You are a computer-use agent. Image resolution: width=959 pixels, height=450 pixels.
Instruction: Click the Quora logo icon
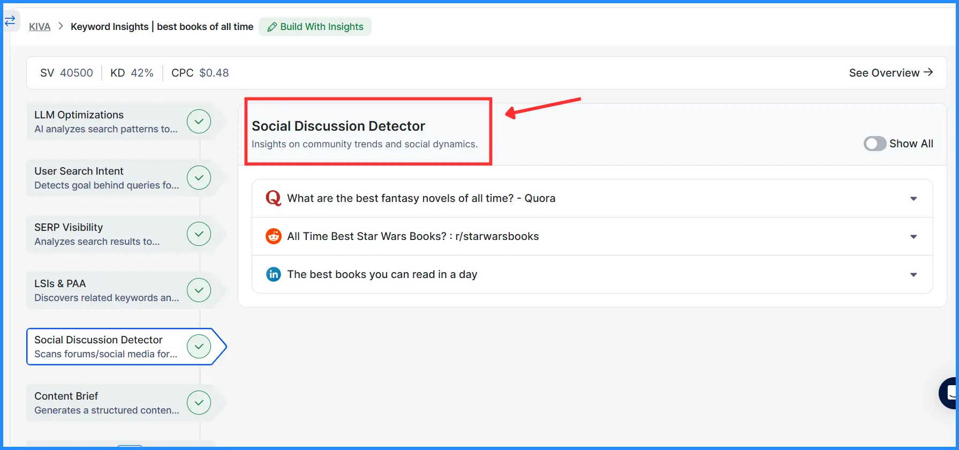click(273, 198)
